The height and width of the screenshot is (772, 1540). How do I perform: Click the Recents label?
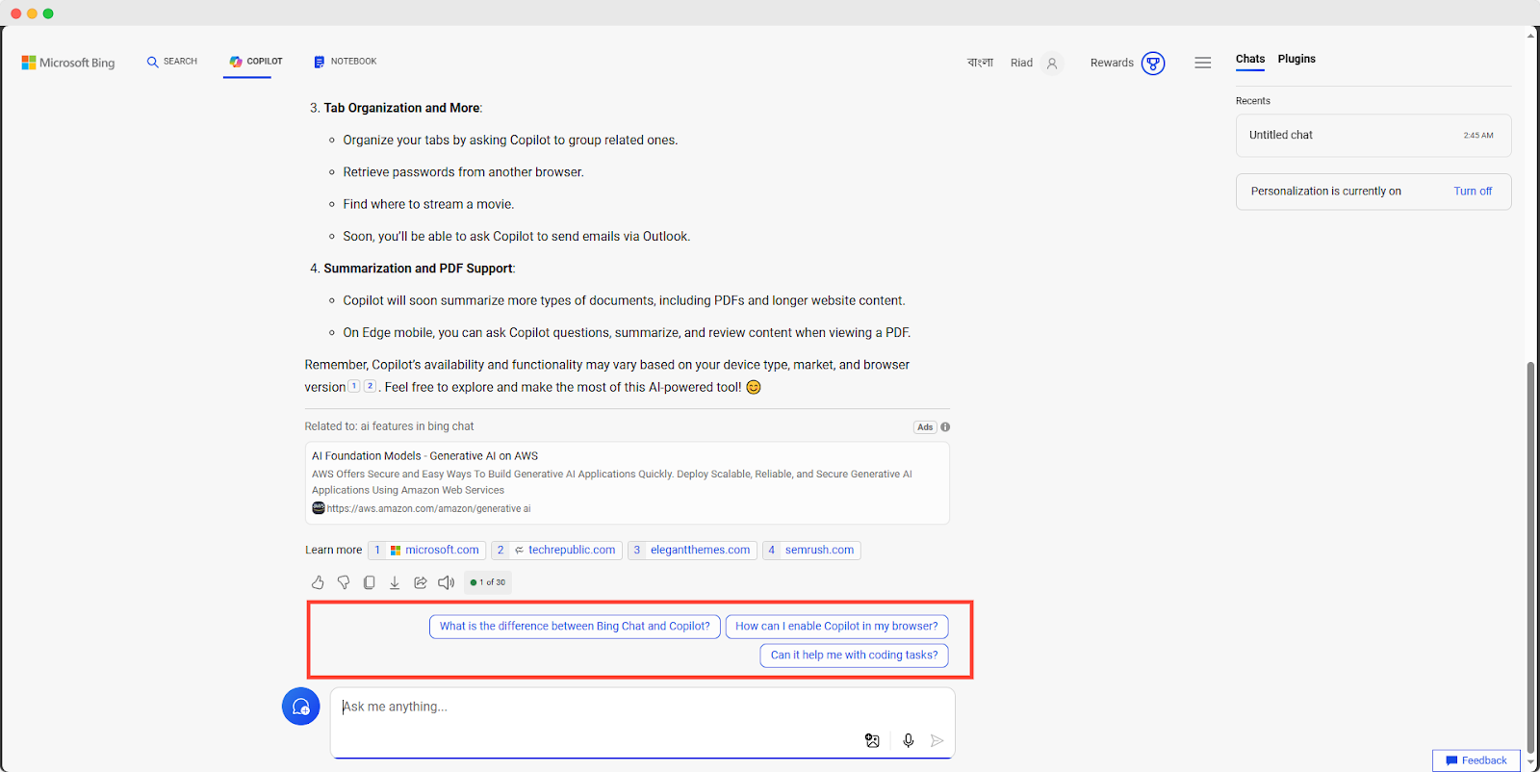[x=1253, y=101]
